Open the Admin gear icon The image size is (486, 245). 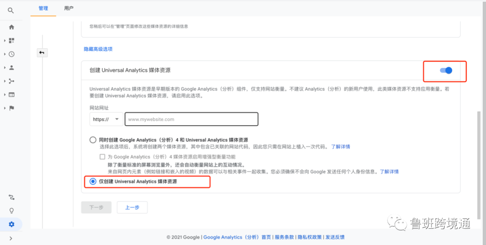[11, 224]
